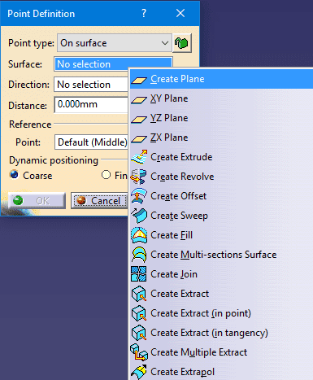Click the Create Extract (in point) icon
The image size is (313, 380).
click(x=139, y=313)
